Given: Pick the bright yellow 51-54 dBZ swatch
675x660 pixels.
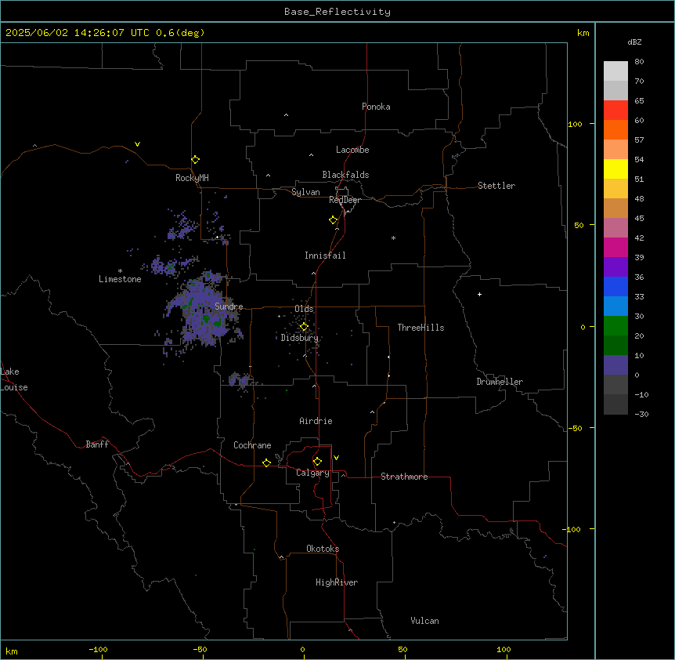Looking at the screenshot, I should pyautogui.click(x=615, y=169).
